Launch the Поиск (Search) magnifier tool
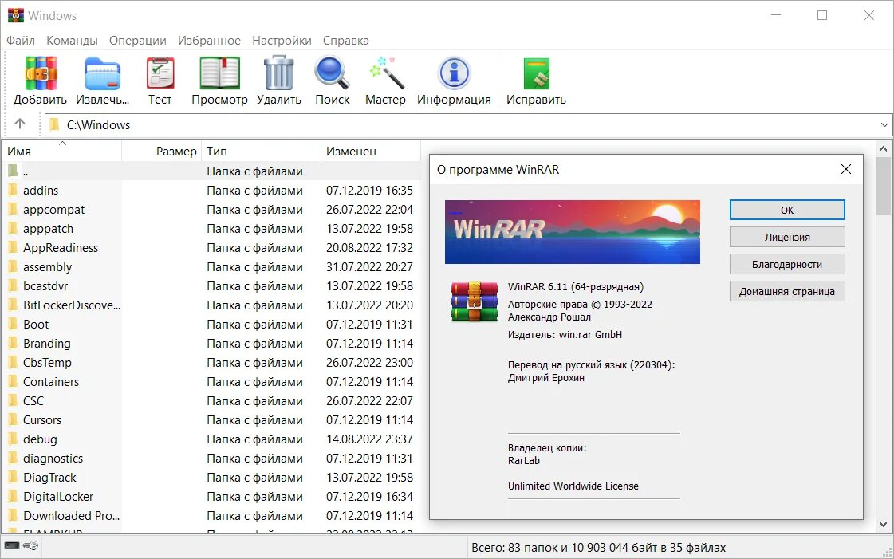 point(332,79)
